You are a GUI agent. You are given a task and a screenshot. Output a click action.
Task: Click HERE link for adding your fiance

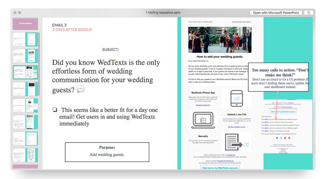[x=266, y=122]
